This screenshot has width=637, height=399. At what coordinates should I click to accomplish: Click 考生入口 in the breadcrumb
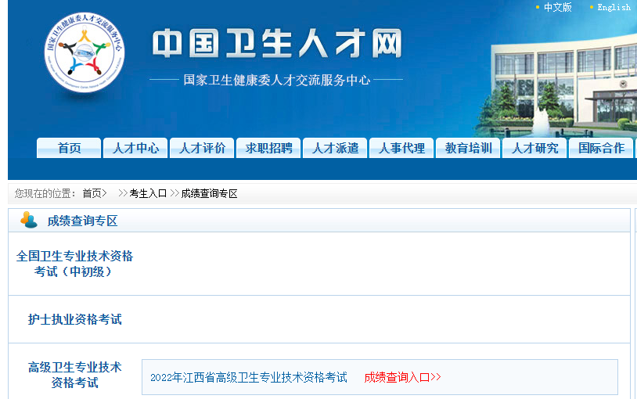[x=148, y=193]
